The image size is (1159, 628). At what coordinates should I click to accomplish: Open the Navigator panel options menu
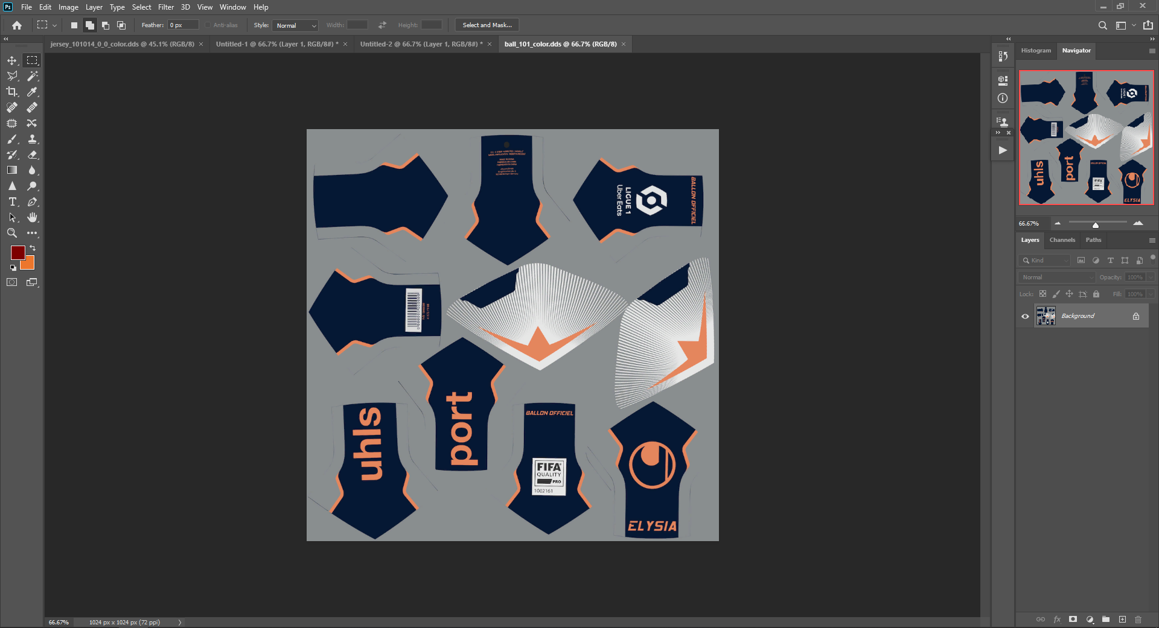[x=1152, y=51]
